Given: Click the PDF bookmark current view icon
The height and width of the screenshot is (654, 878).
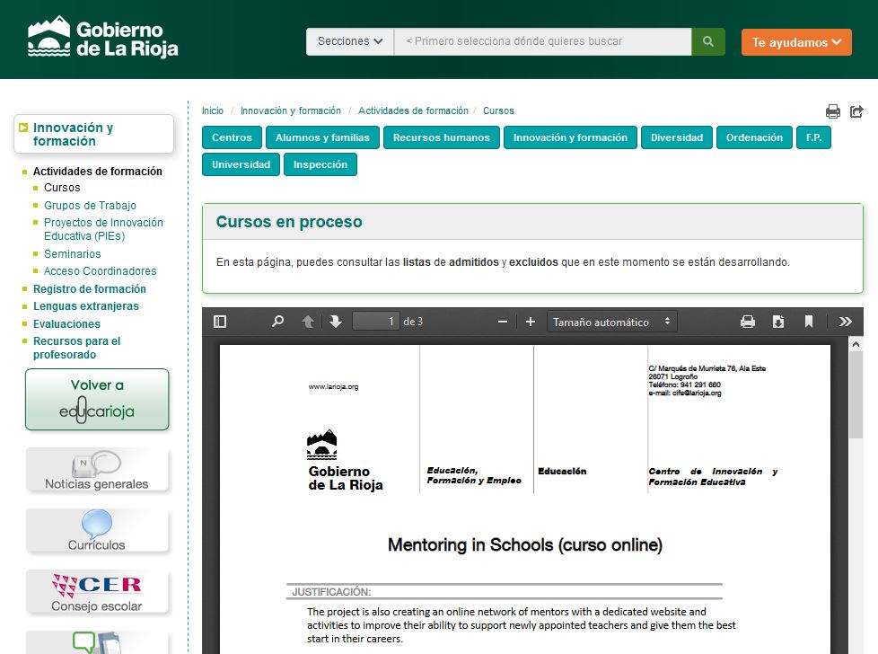Looking at the screenshot, I should click(x=809, y=322).
